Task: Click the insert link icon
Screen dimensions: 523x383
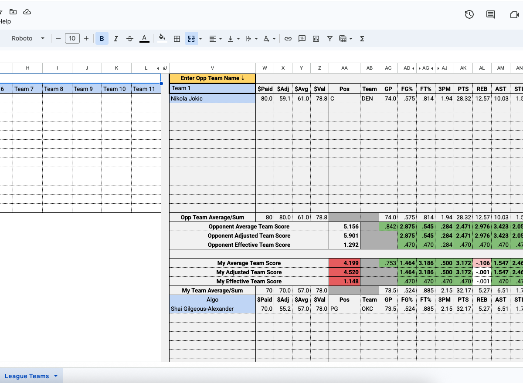Action: pyautogui.click(x=288, y=39)
